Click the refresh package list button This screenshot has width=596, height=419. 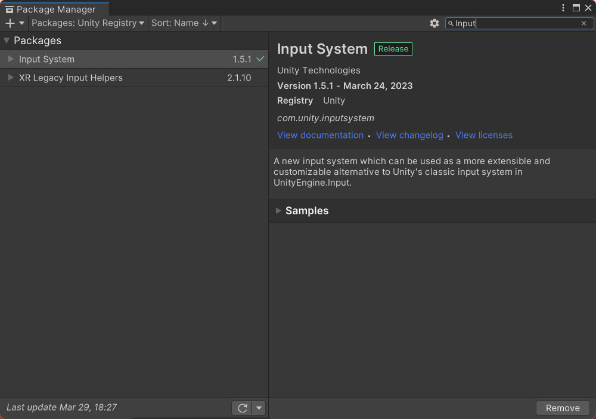tap(243, 408)
